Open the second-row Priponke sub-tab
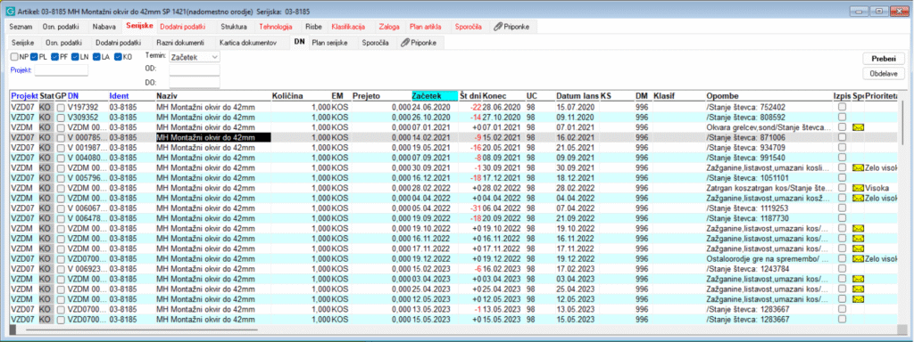The image size is (914, 342). (418, 43)
